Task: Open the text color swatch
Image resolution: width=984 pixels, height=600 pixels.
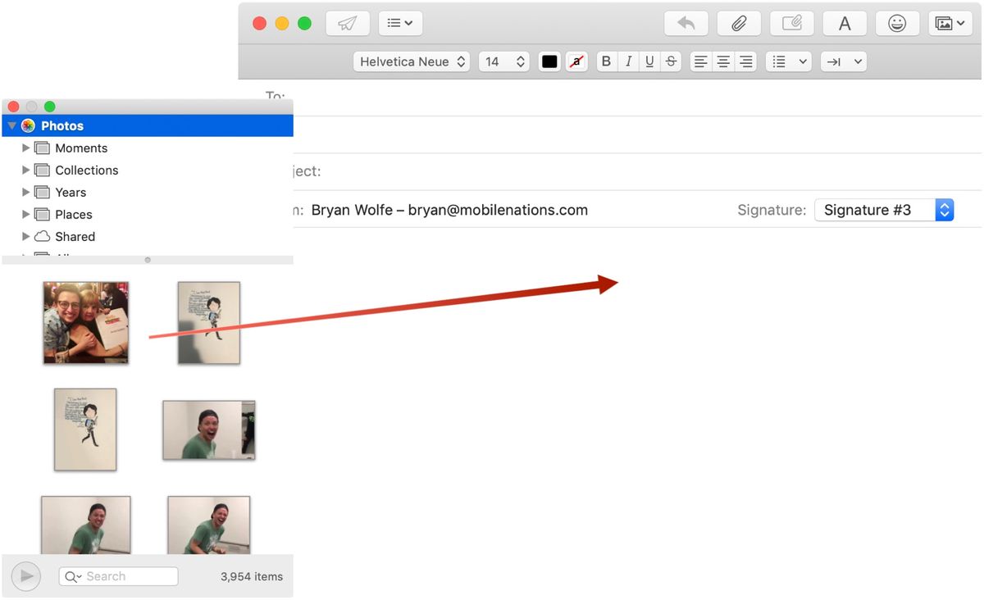Action: [x=549, y=61]
